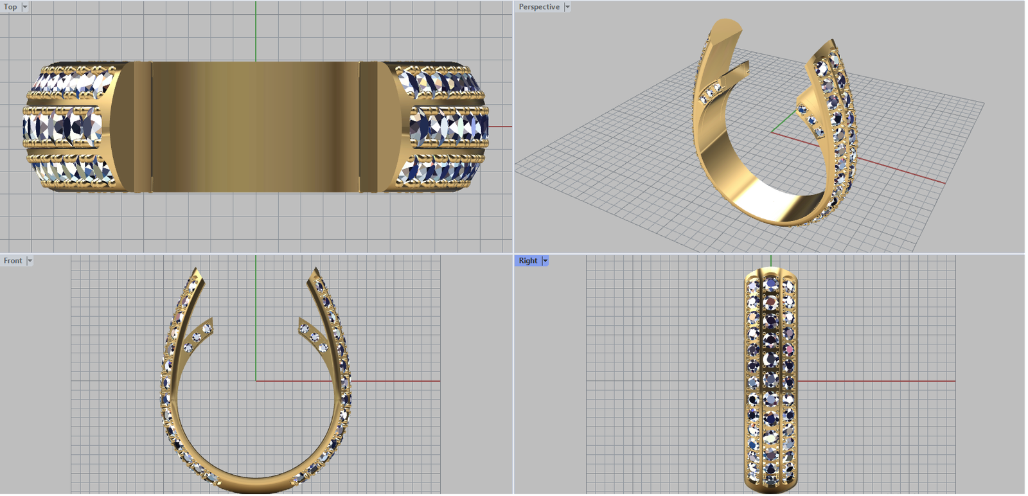
Task: Open the Perspective viewport menu arrow
Action: [x=567, y=7]
